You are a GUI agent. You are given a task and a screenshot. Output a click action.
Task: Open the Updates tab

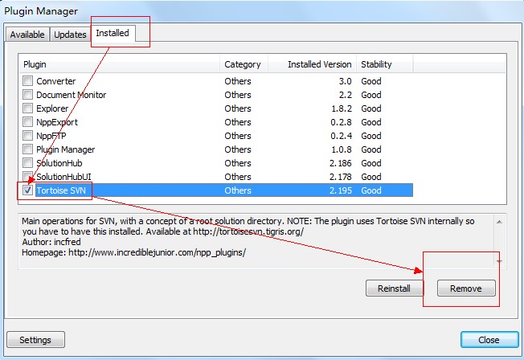[70, 35]
